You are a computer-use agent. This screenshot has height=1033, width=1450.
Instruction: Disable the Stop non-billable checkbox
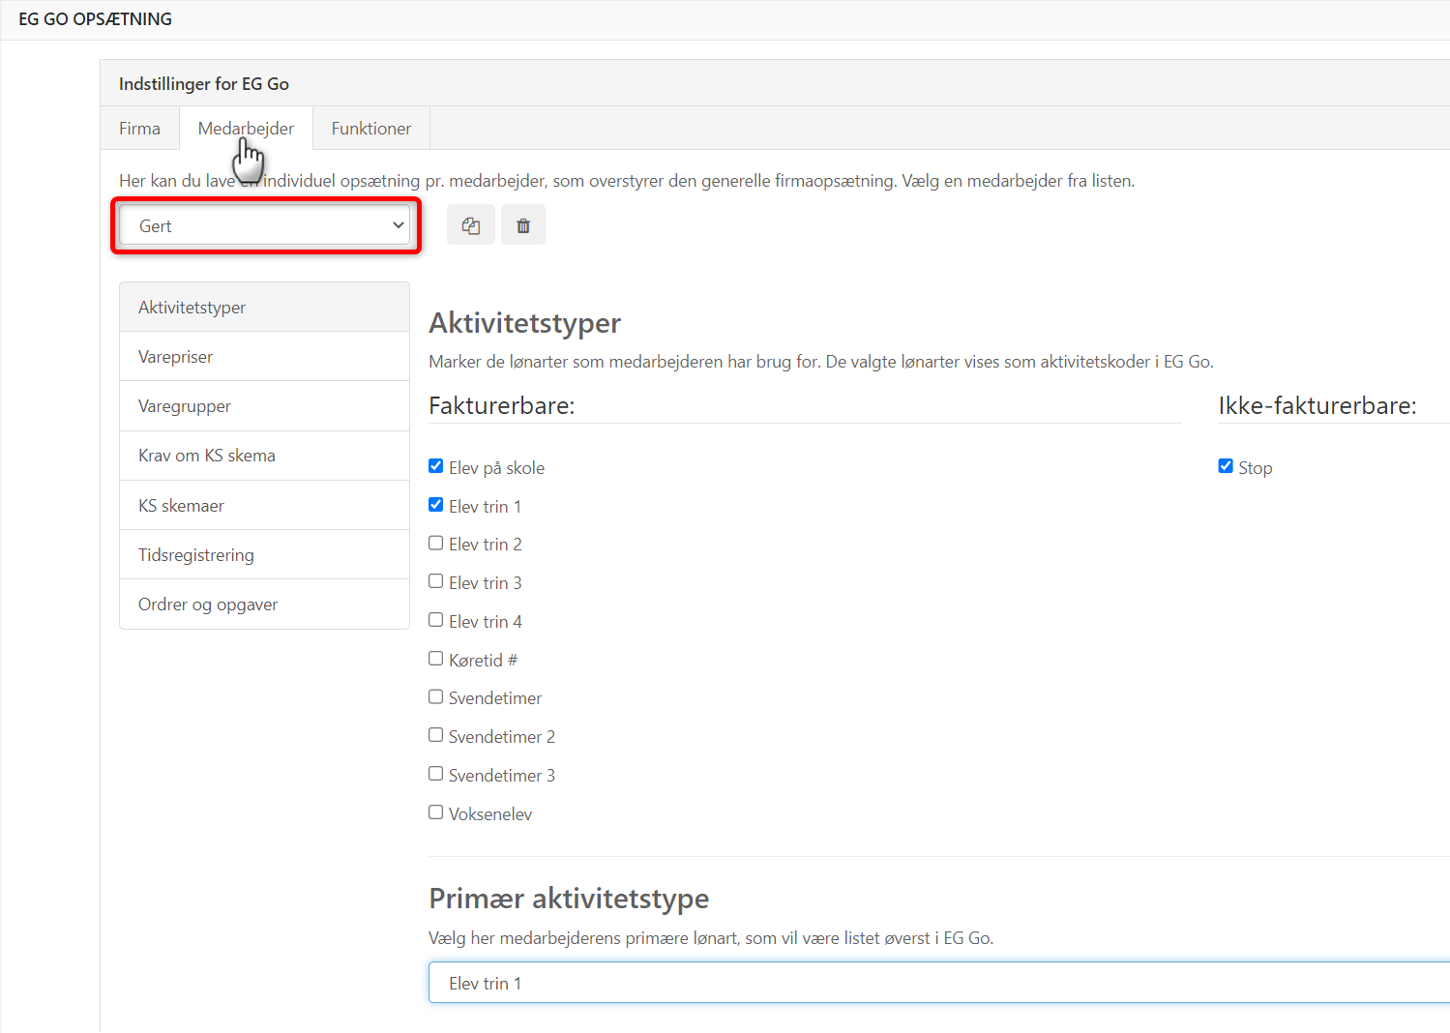[x=1226, y=466]
